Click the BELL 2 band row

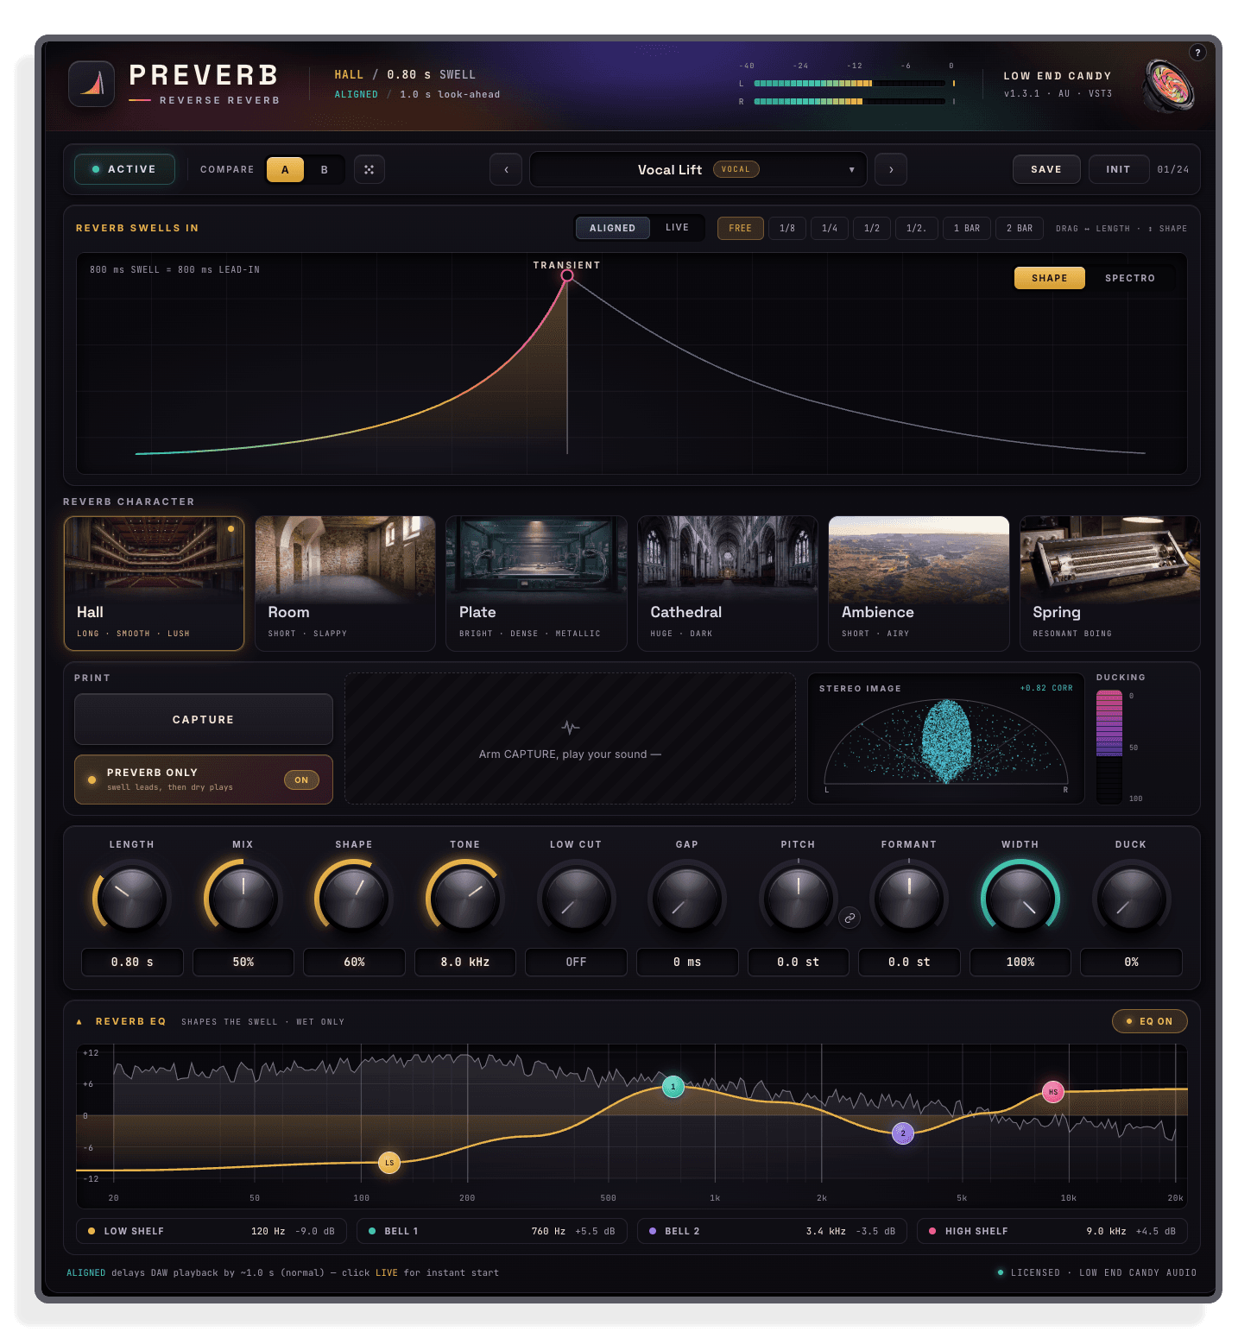click(x=773, y=1231)
